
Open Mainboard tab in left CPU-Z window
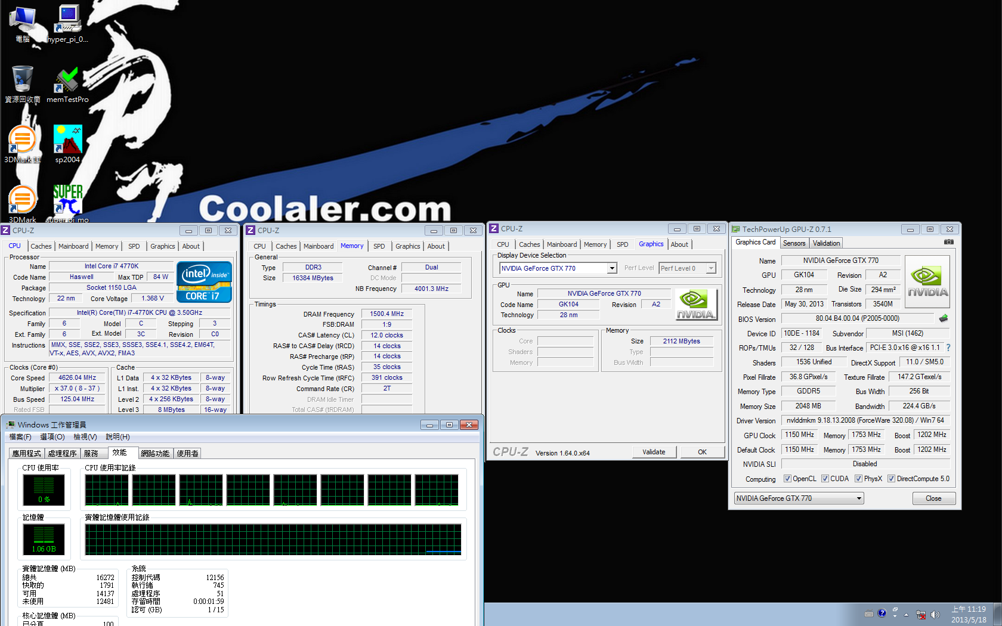coord(73,246)
